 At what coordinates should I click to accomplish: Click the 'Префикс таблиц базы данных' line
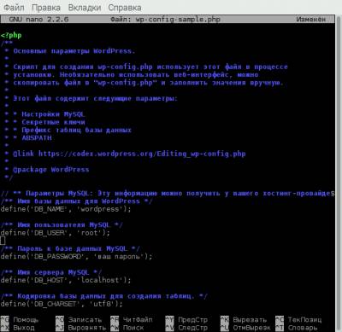point(76,131)
